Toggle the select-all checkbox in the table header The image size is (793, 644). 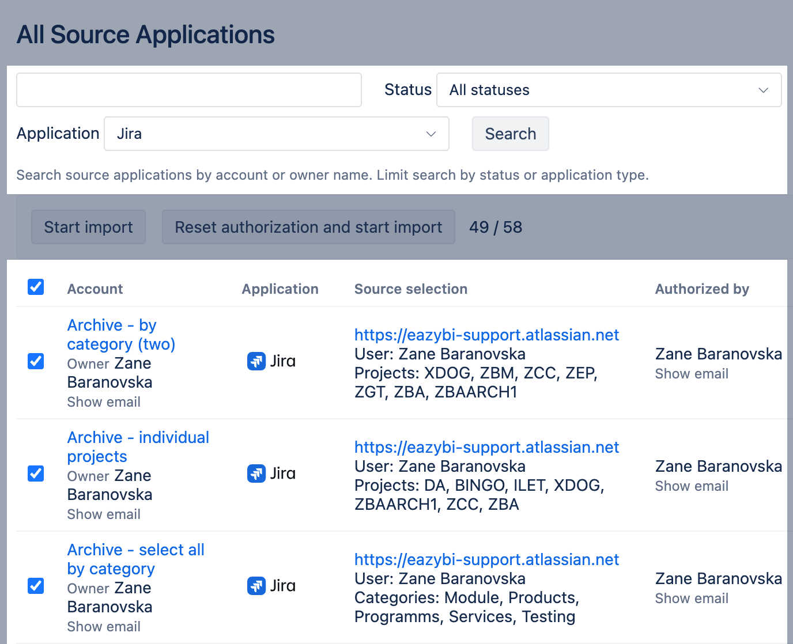click(x=36, y=286)
